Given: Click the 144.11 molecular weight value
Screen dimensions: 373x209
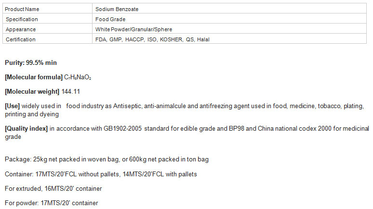Looking at the screenshot, I should coord(71,92).
